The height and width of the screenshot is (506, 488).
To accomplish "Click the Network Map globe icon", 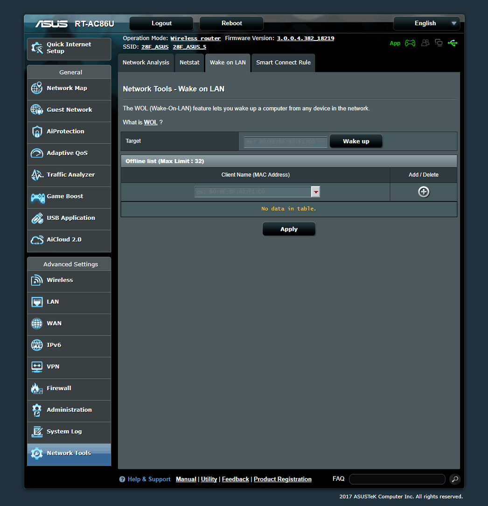I will point(37,88).
